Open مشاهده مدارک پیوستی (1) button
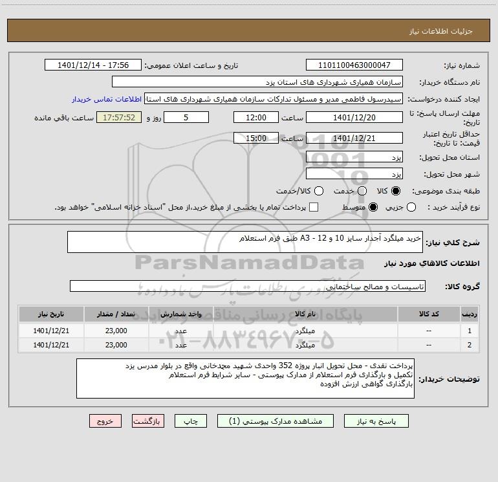 tap(276, 421)
